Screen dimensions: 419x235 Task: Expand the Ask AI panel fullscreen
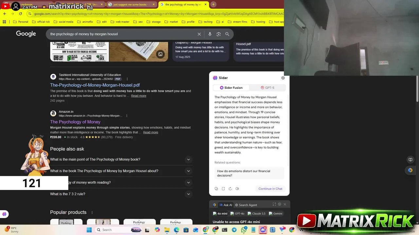274,204
